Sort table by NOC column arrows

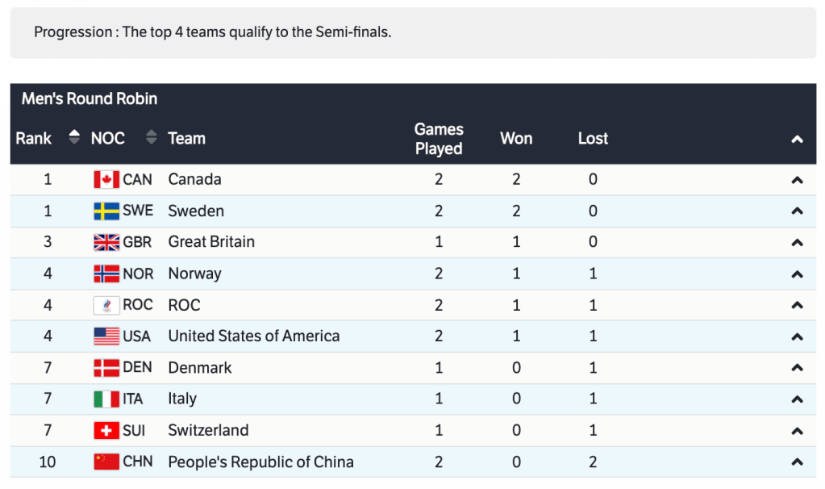151,138
